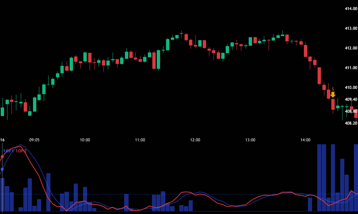The image size is (358, 214).
Task: Click the 09:05 time axis label
Action: point(34,140)
